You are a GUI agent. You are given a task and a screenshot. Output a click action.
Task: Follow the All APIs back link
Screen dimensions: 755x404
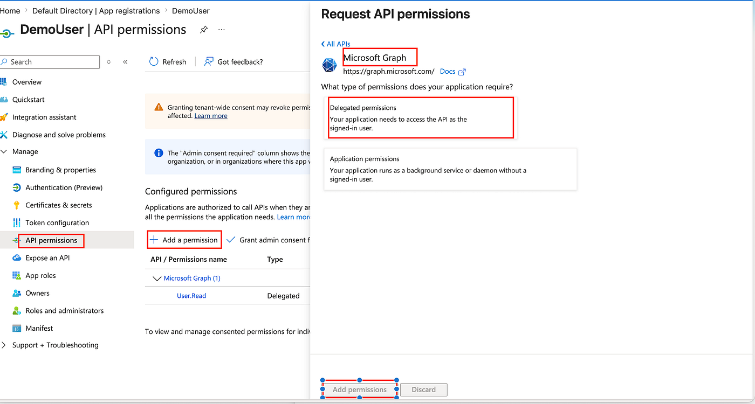point(335,44)
